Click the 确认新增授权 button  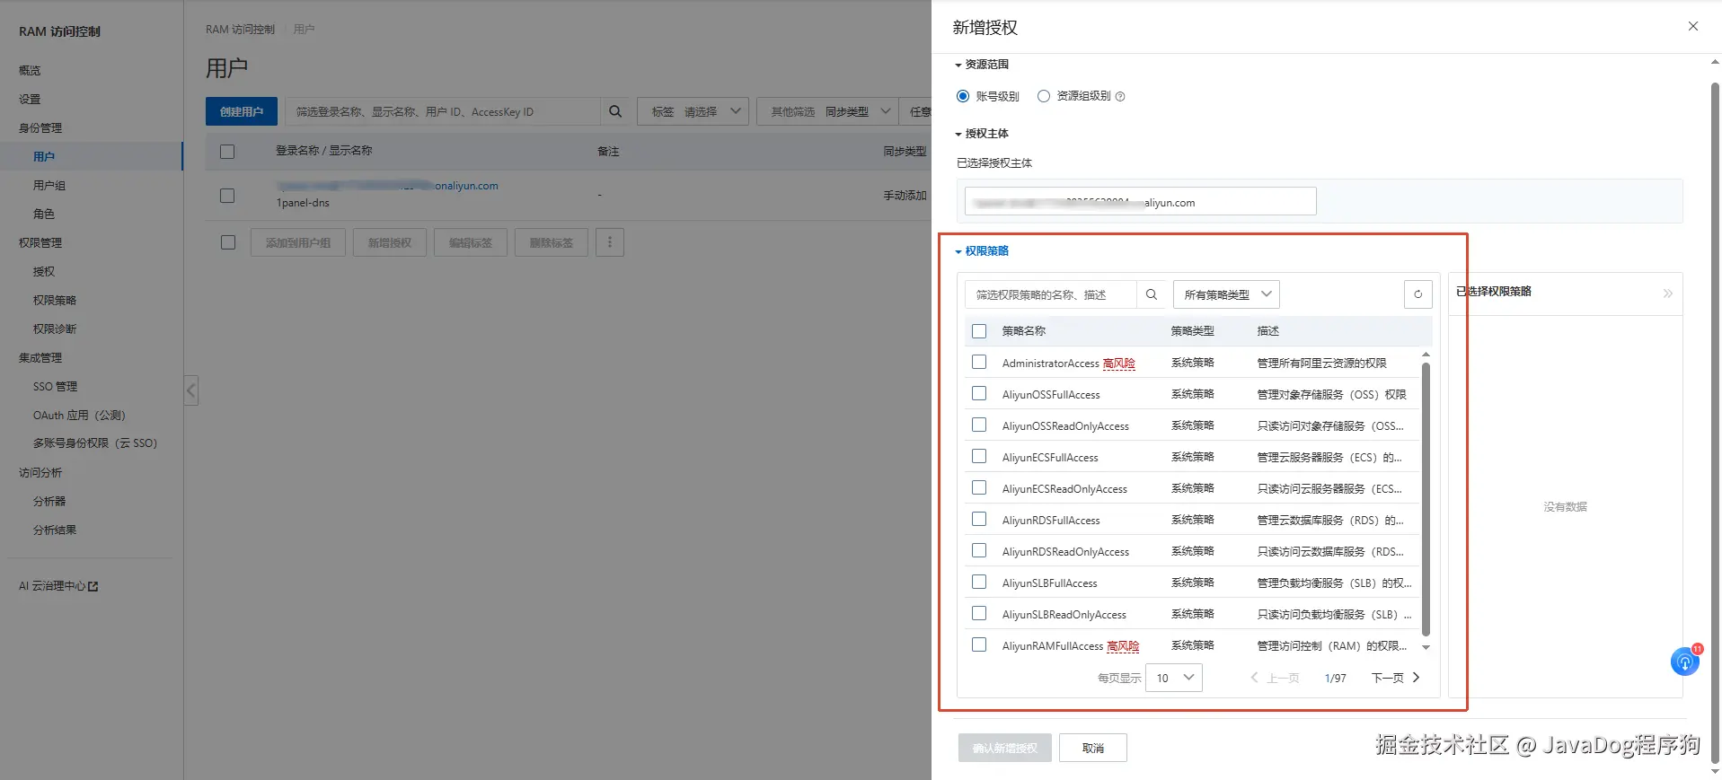click(1004, 748)
